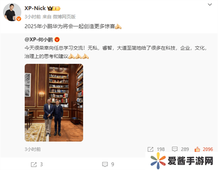Open the XP-Nick username link
This screenshot has width=218, height=170.
pos(35,8)
